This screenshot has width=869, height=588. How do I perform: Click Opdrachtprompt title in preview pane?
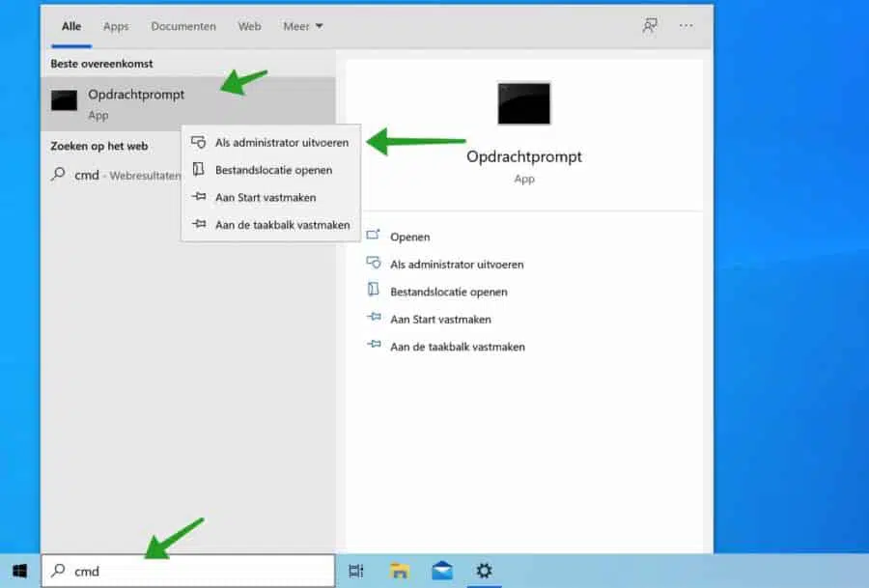[524, 156]
